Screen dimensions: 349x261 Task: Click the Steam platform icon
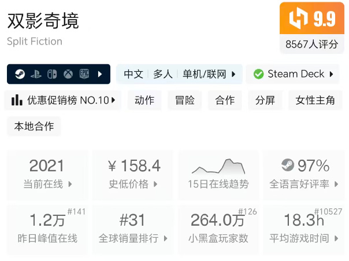click(20, 74)
